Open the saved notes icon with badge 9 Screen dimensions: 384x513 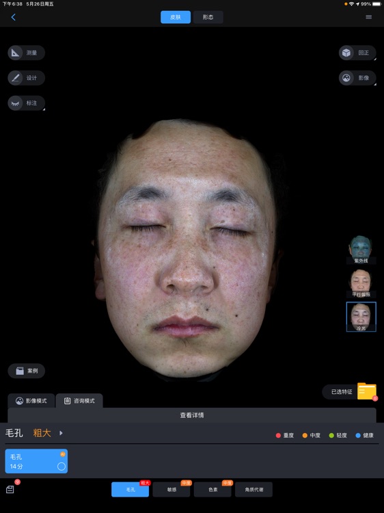point(10,490)
